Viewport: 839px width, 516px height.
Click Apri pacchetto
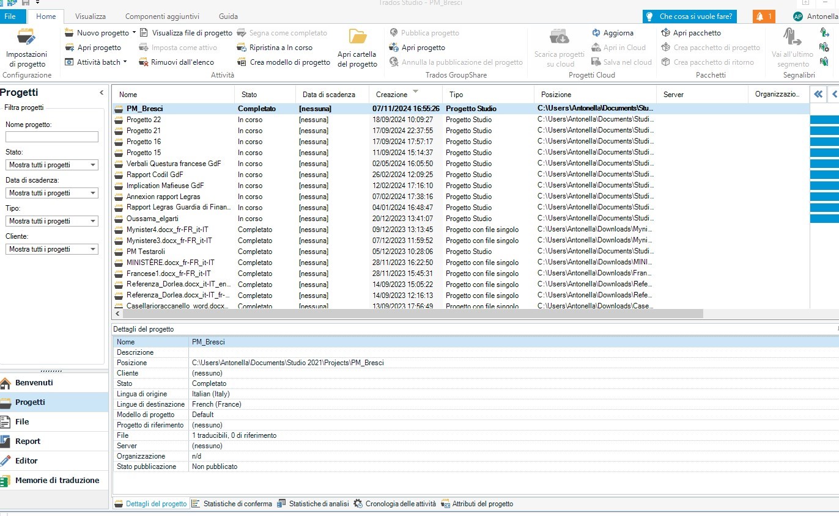click(691, 33)
